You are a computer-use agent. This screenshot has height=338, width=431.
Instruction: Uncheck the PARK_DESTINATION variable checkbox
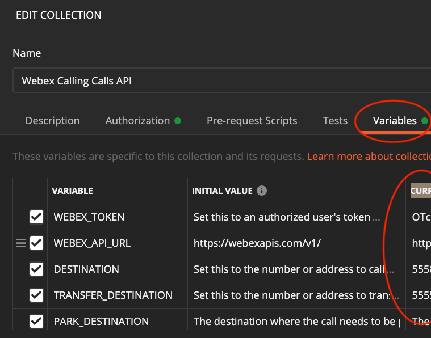pos(36,321)
